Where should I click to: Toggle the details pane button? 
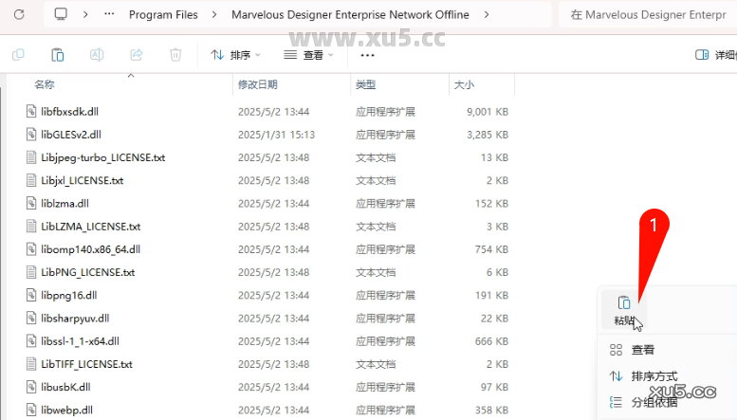click(x=715, y=55)
